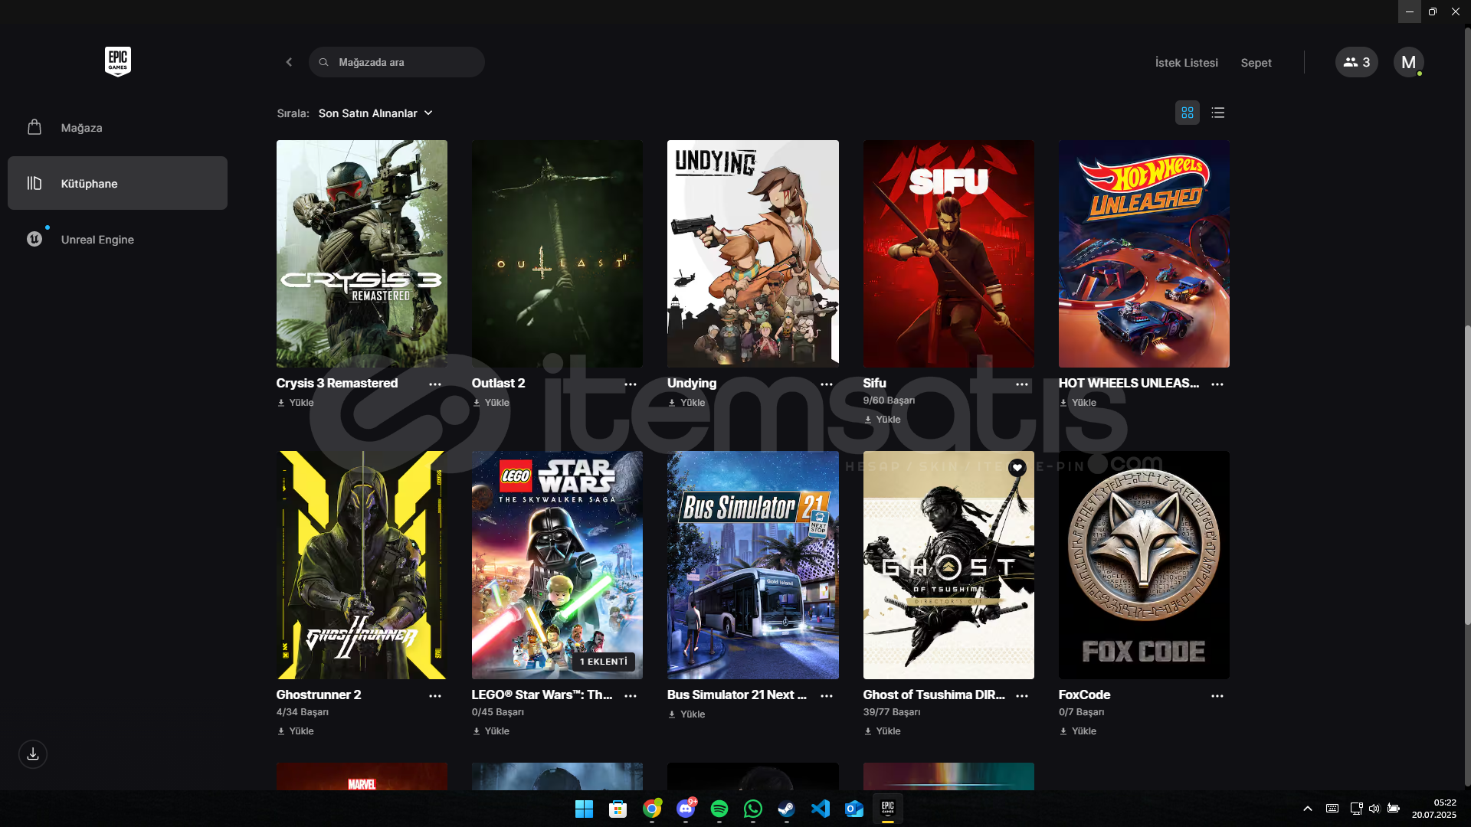
Task: Open three-dot menu for Sifu
Action: 1022,384
